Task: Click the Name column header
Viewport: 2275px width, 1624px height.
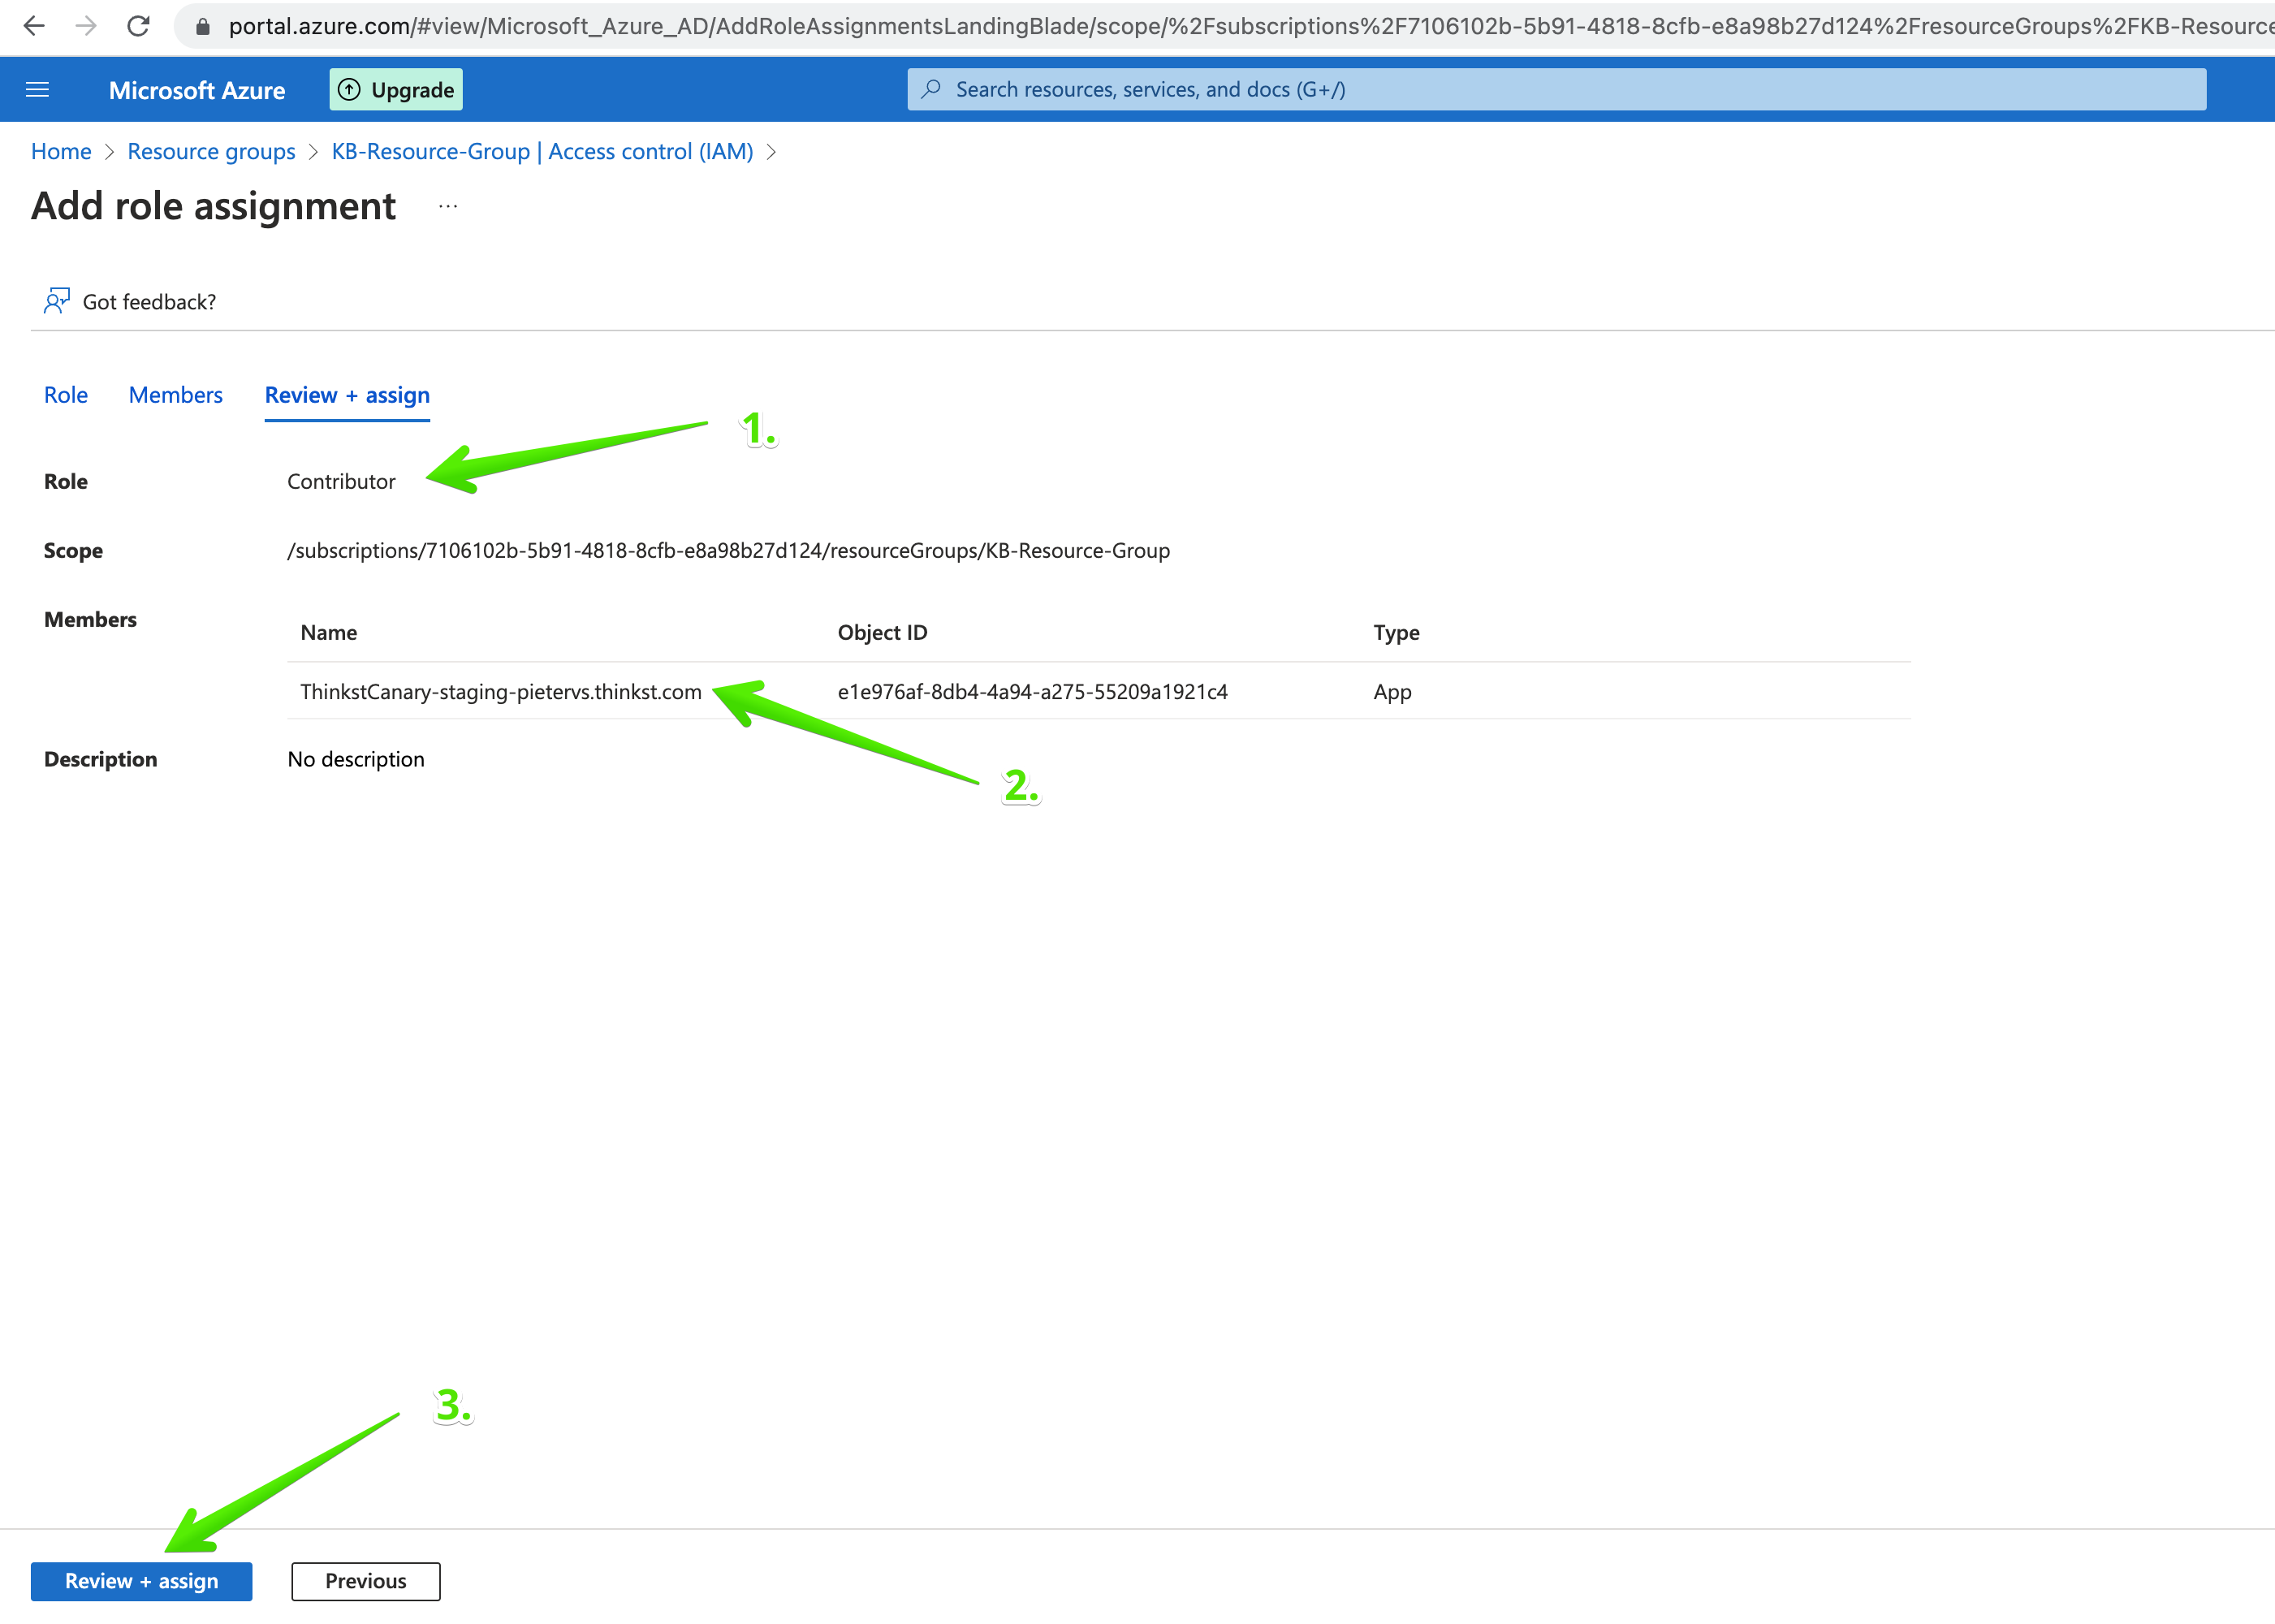Action: (x=328, y=632)
